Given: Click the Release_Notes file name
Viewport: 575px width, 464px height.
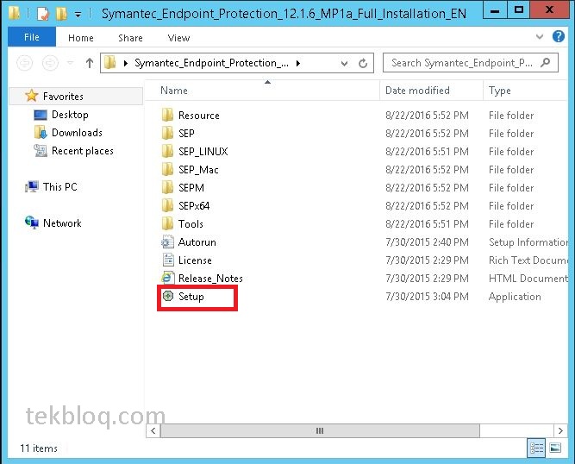Looking at the screenshot, I should [x=210, y=278].
